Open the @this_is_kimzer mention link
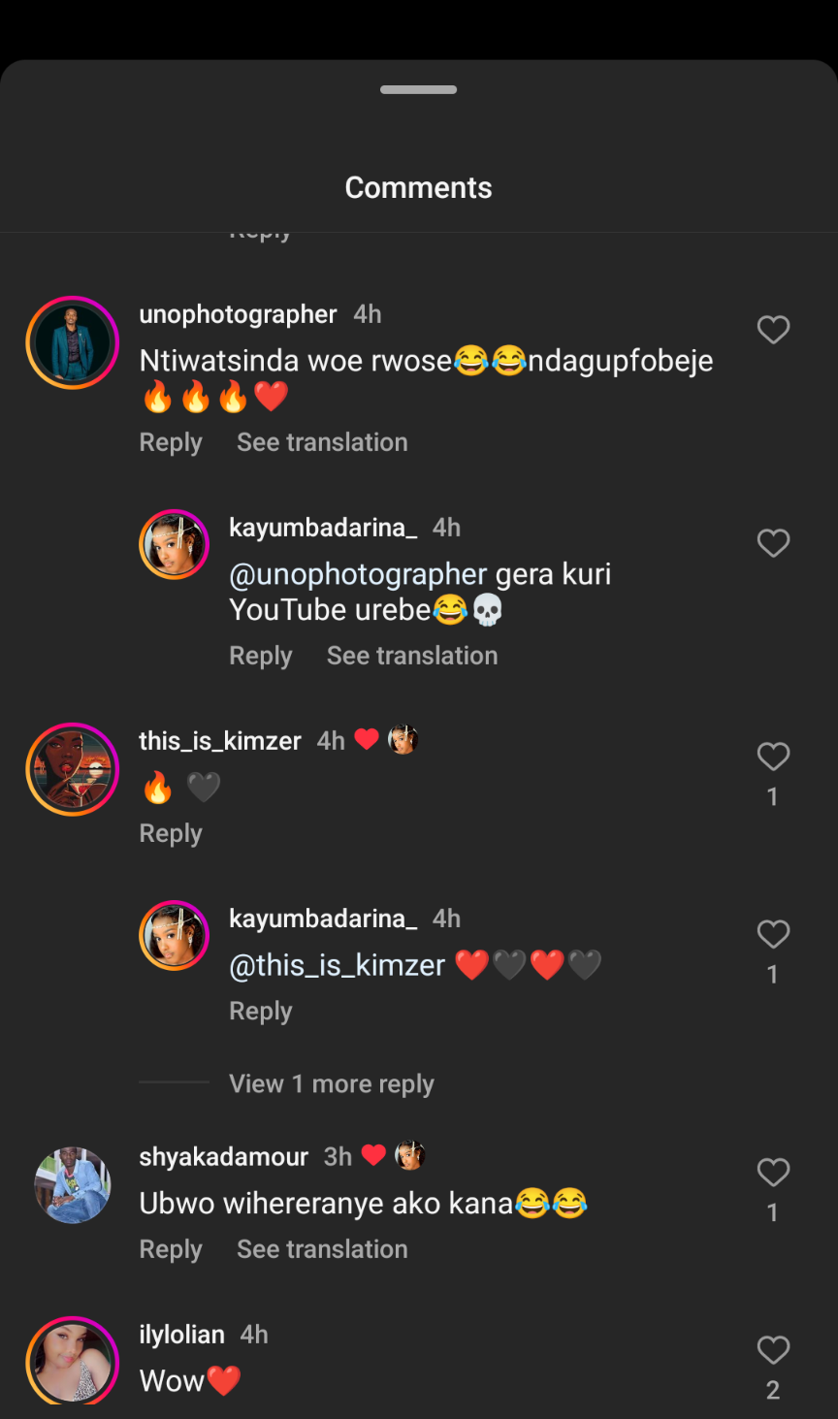The width and height of the screenshot is (838, 1419). point(337,965)
